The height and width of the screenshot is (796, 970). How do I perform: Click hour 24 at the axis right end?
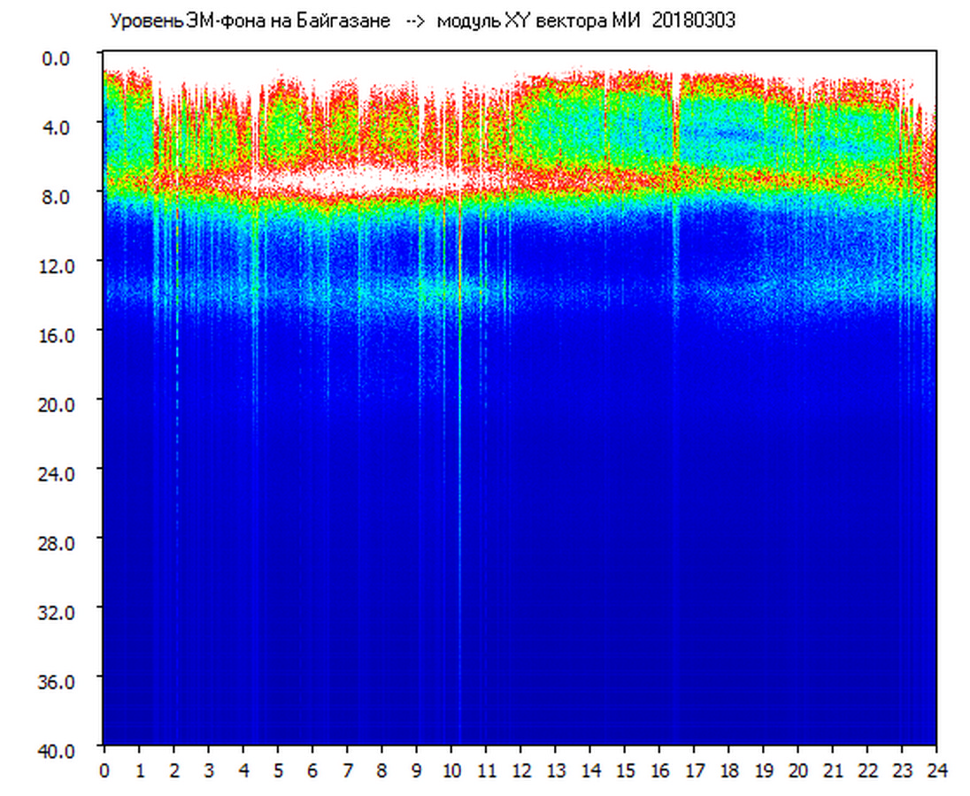936,770
